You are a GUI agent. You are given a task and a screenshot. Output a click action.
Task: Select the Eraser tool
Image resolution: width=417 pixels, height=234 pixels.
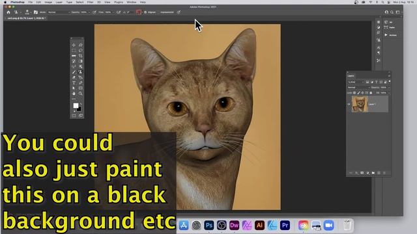click(74, 77)
